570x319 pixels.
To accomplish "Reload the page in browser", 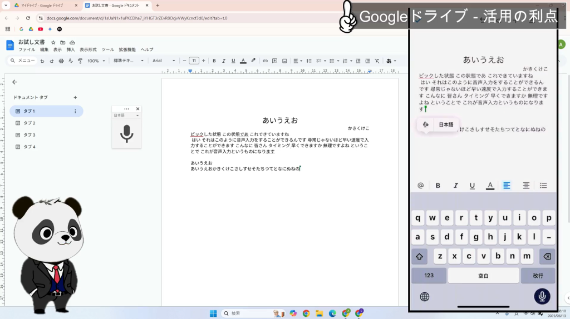I will [x=28, y=18].
